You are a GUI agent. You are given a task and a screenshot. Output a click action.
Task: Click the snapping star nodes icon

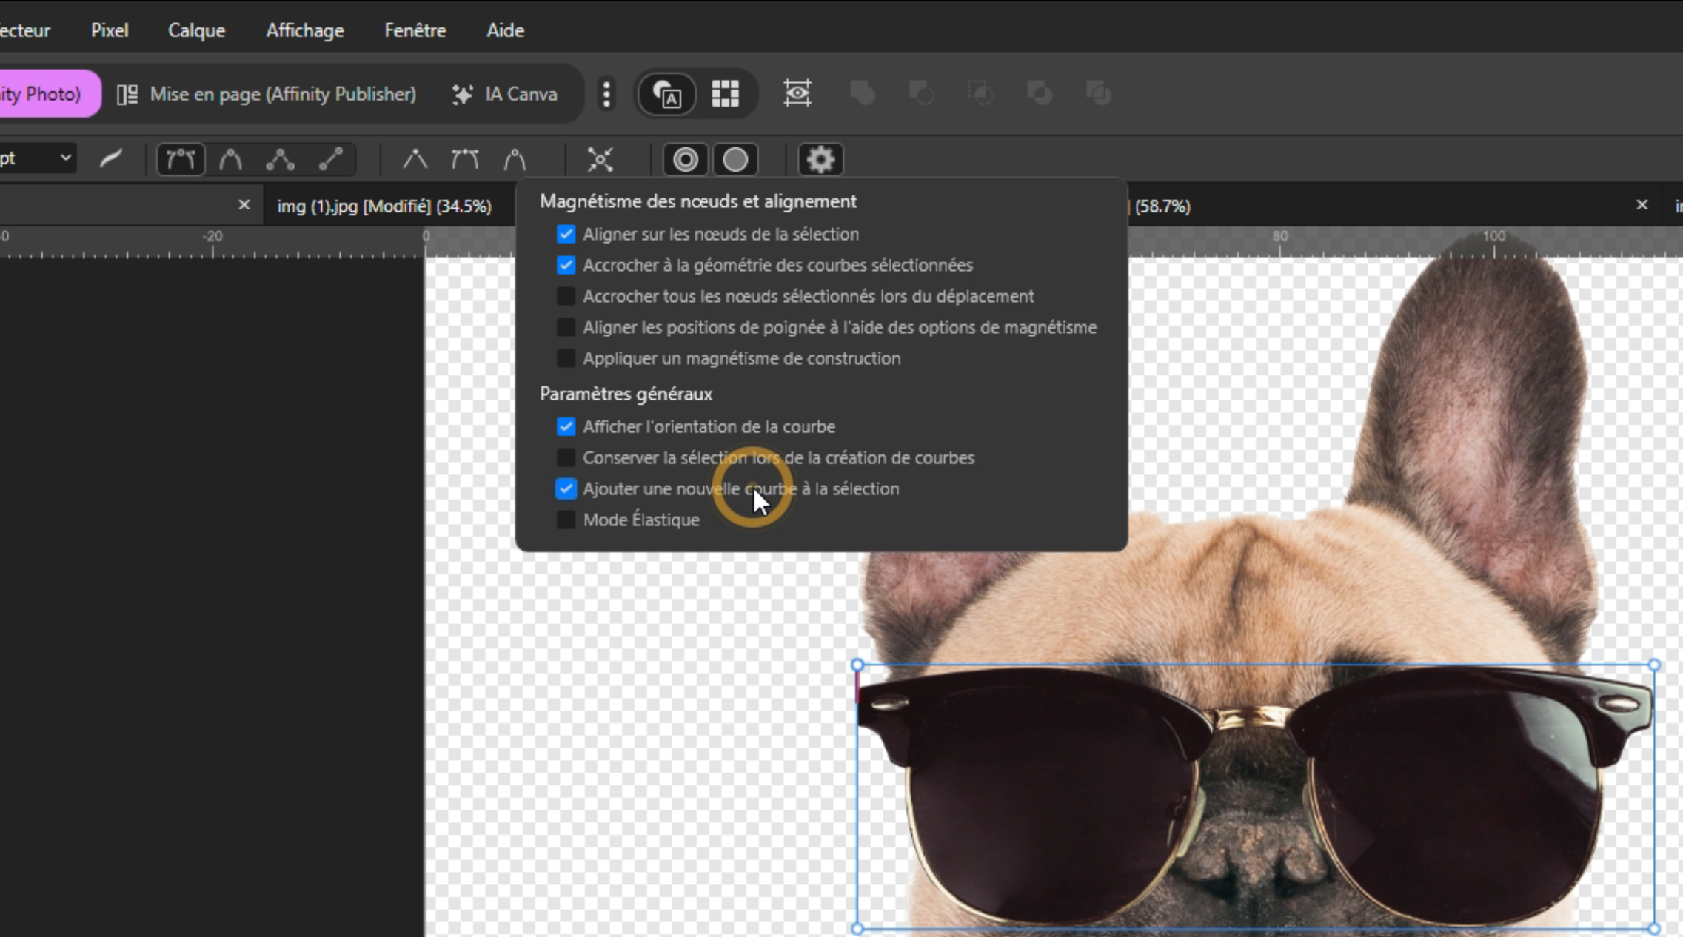(600, 159)
